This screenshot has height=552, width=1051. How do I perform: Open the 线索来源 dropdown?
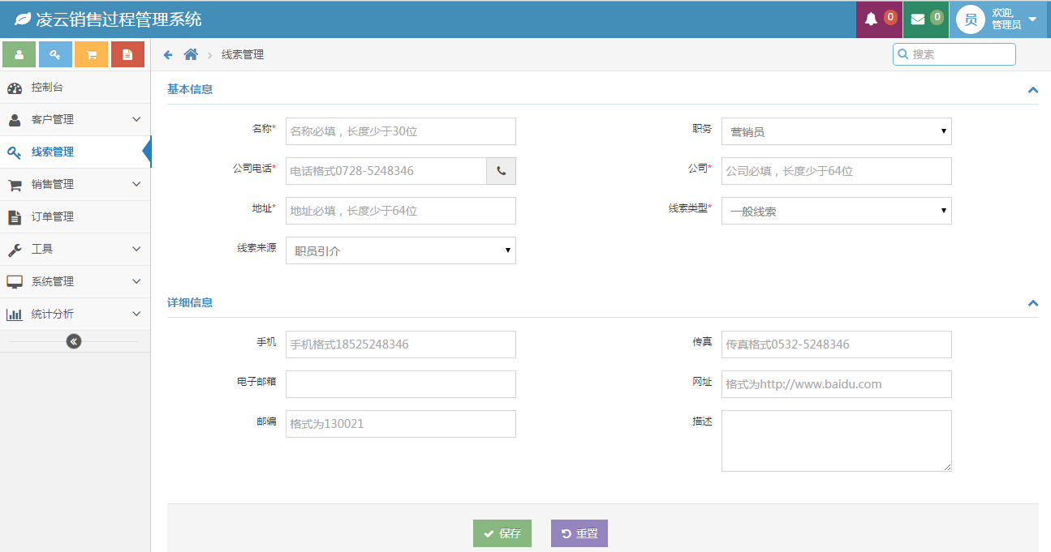[x=400, y=250]
